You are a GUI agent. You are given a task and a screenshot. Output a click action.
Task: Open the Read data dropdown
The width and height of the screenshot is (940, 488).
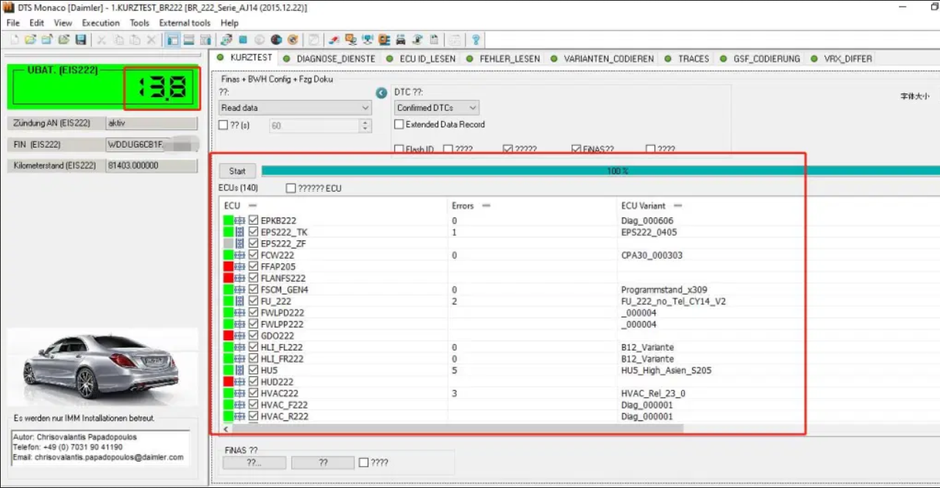295,108
